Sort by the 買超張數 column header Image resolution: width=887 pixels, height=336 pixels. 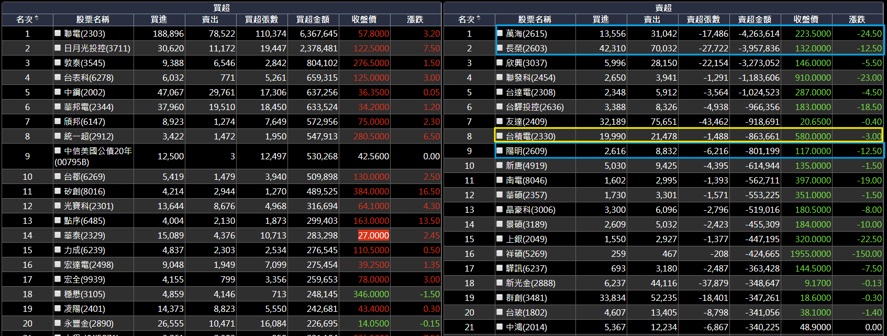[262, 19]
